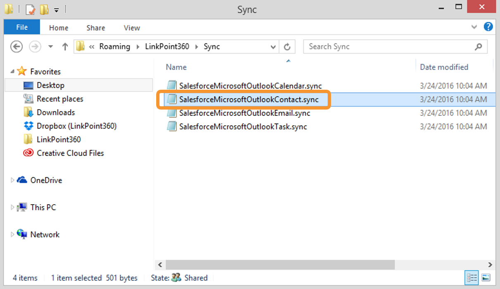Select SalesforceMicrosoftOutlookEmail.sync file
500x289 pixels.
tap(244, 113)
